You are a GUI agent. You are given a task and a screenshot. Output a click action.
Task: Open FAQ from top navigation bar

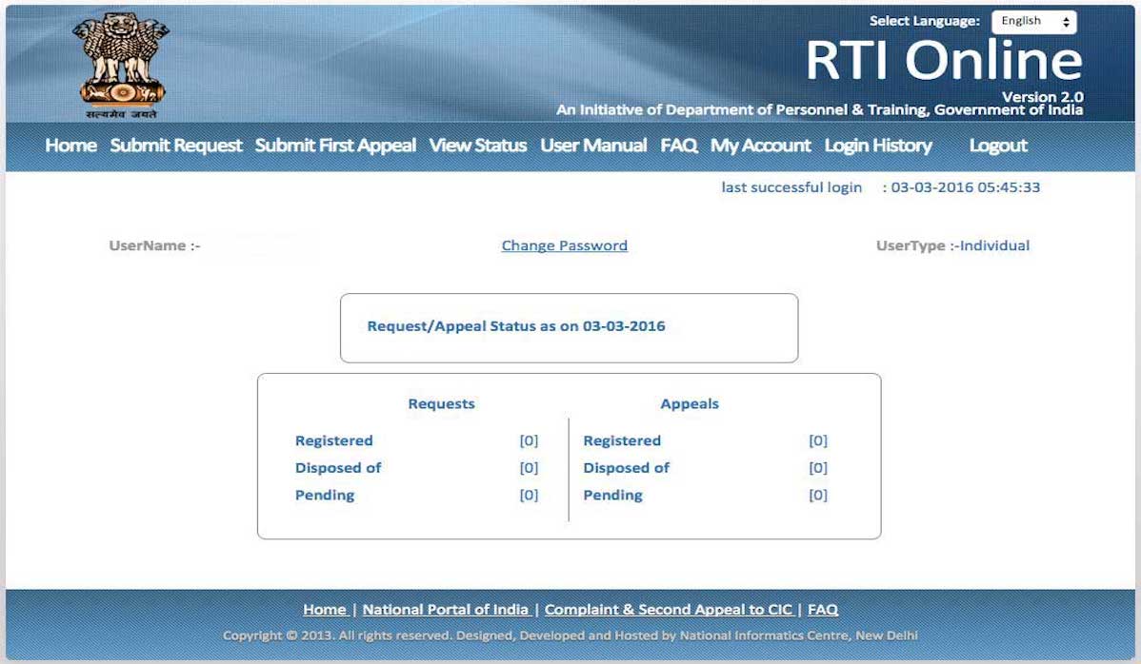click(x=679, y=146)
